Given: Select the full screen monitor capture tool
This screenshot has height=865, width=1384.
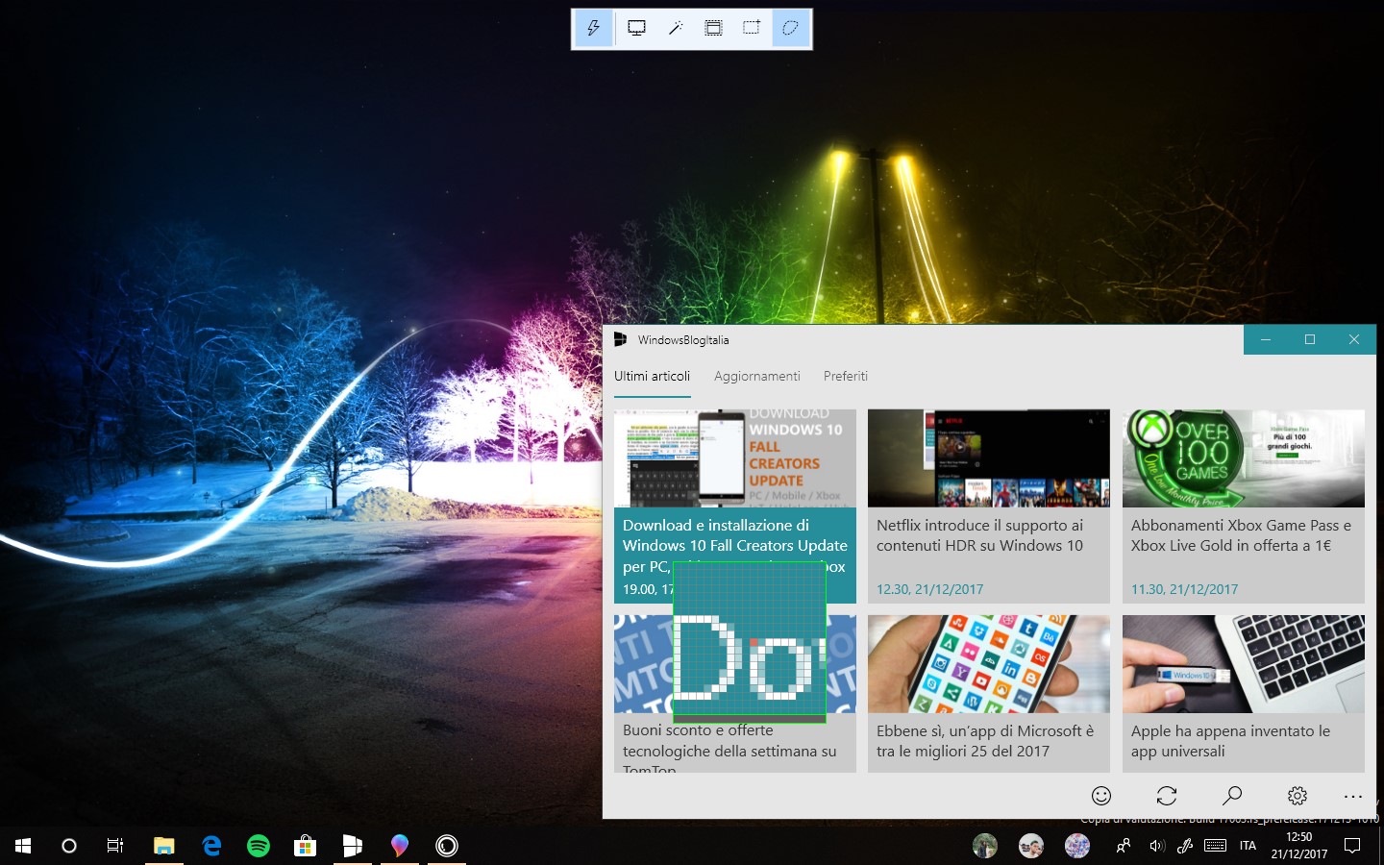Looking at the screenshot, I should pos(636,29).
